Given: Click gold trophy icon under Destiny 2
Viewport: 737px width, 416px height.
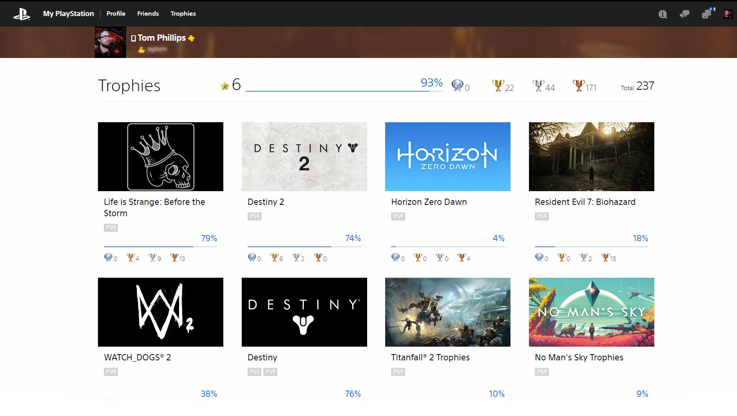Looking at the screenshot, I should tap(274, 257).
